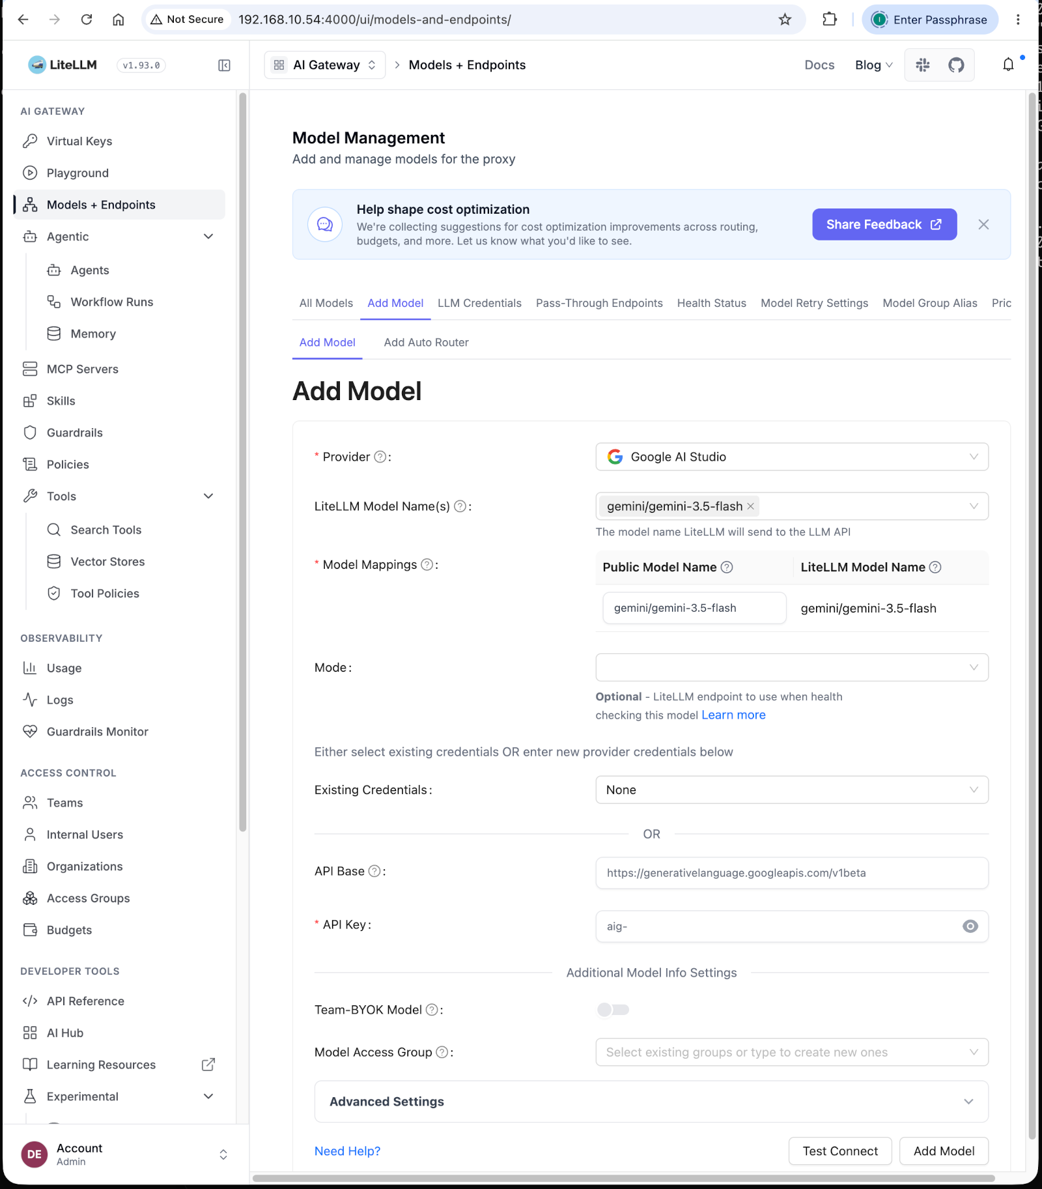
Task: Click the Model Mappings help icon
Action: click(427, 565)
